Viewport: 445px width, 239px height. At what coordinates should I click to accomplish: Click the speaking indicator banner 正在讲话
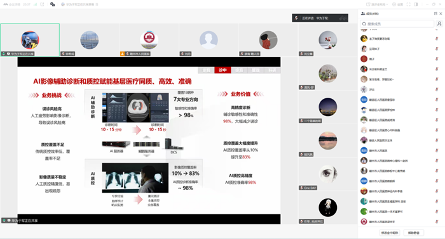pos(320,18)
